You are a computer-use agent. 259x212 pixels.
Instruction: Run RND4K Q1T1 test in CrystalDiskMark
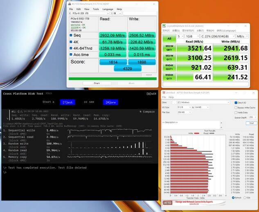point(169,77)
